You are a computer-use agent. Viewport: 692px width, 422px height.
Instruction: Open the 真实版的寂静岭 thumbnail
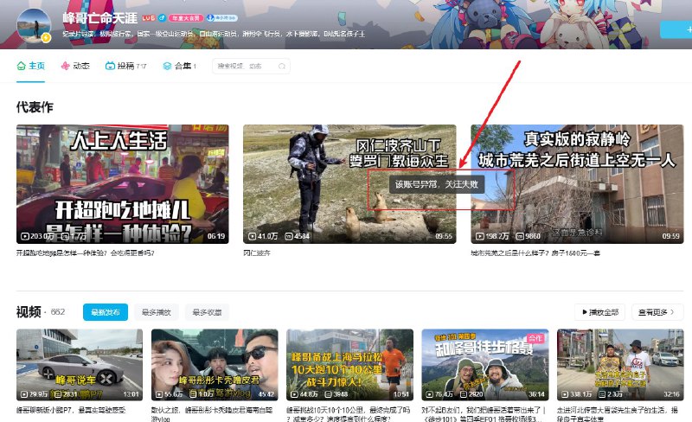[x=577, y=184]
